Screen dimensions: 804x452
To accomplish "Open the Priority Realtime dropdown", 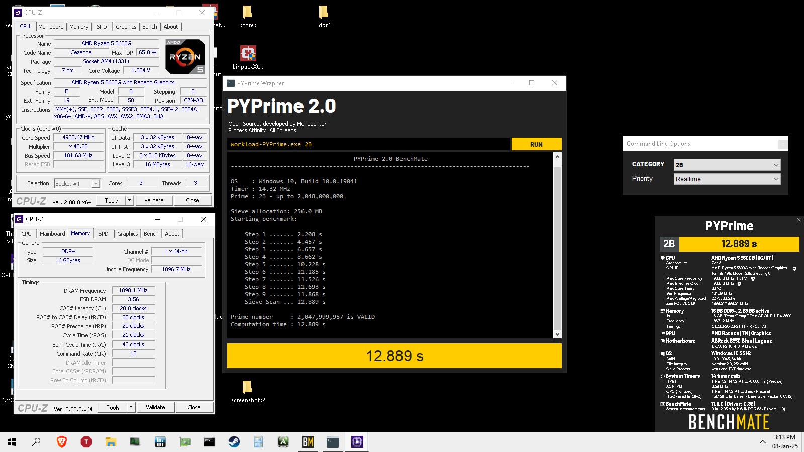I will pos(727,179).
